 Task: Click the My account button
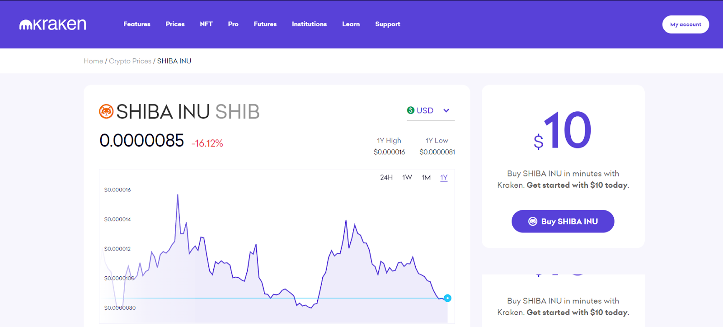click(x=685, y=24)
